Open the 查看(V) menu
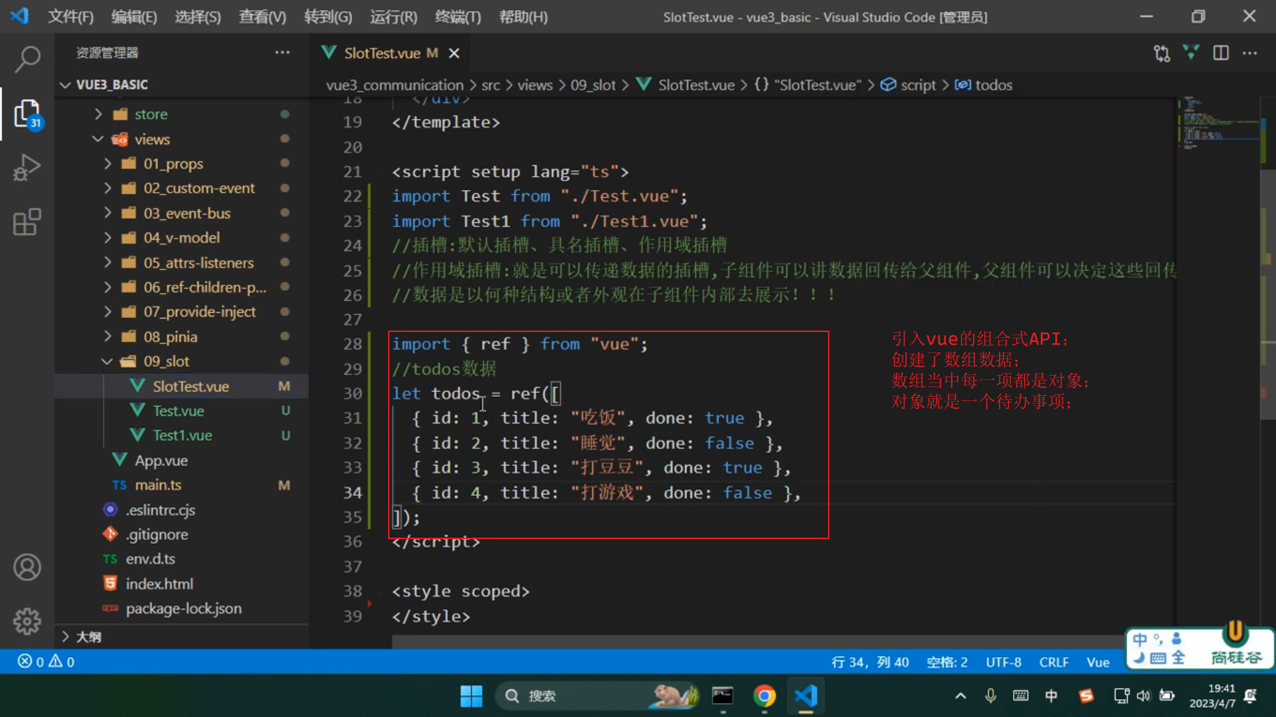Viewport: 1276px width, 717px height. [262, 17]
